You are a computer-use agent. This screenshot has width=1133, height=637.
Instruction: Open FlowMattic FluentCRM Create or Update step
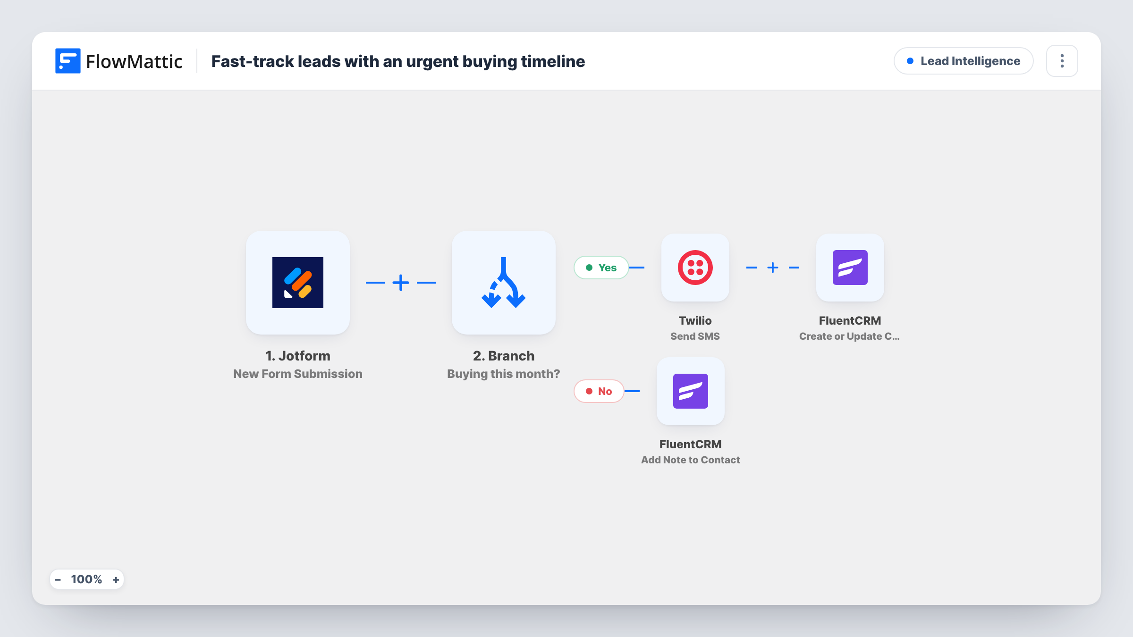[x=850, y=268]
